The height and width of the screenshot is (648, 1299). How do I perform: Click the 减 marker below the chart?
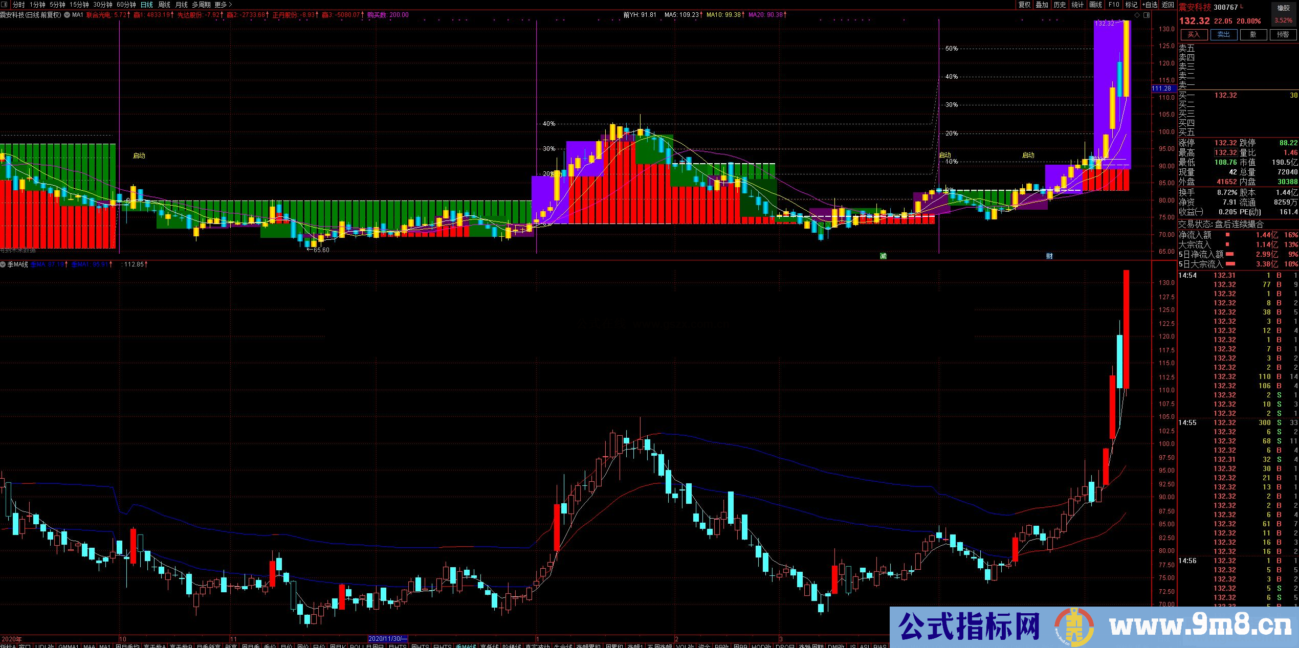tap(883, 256)
